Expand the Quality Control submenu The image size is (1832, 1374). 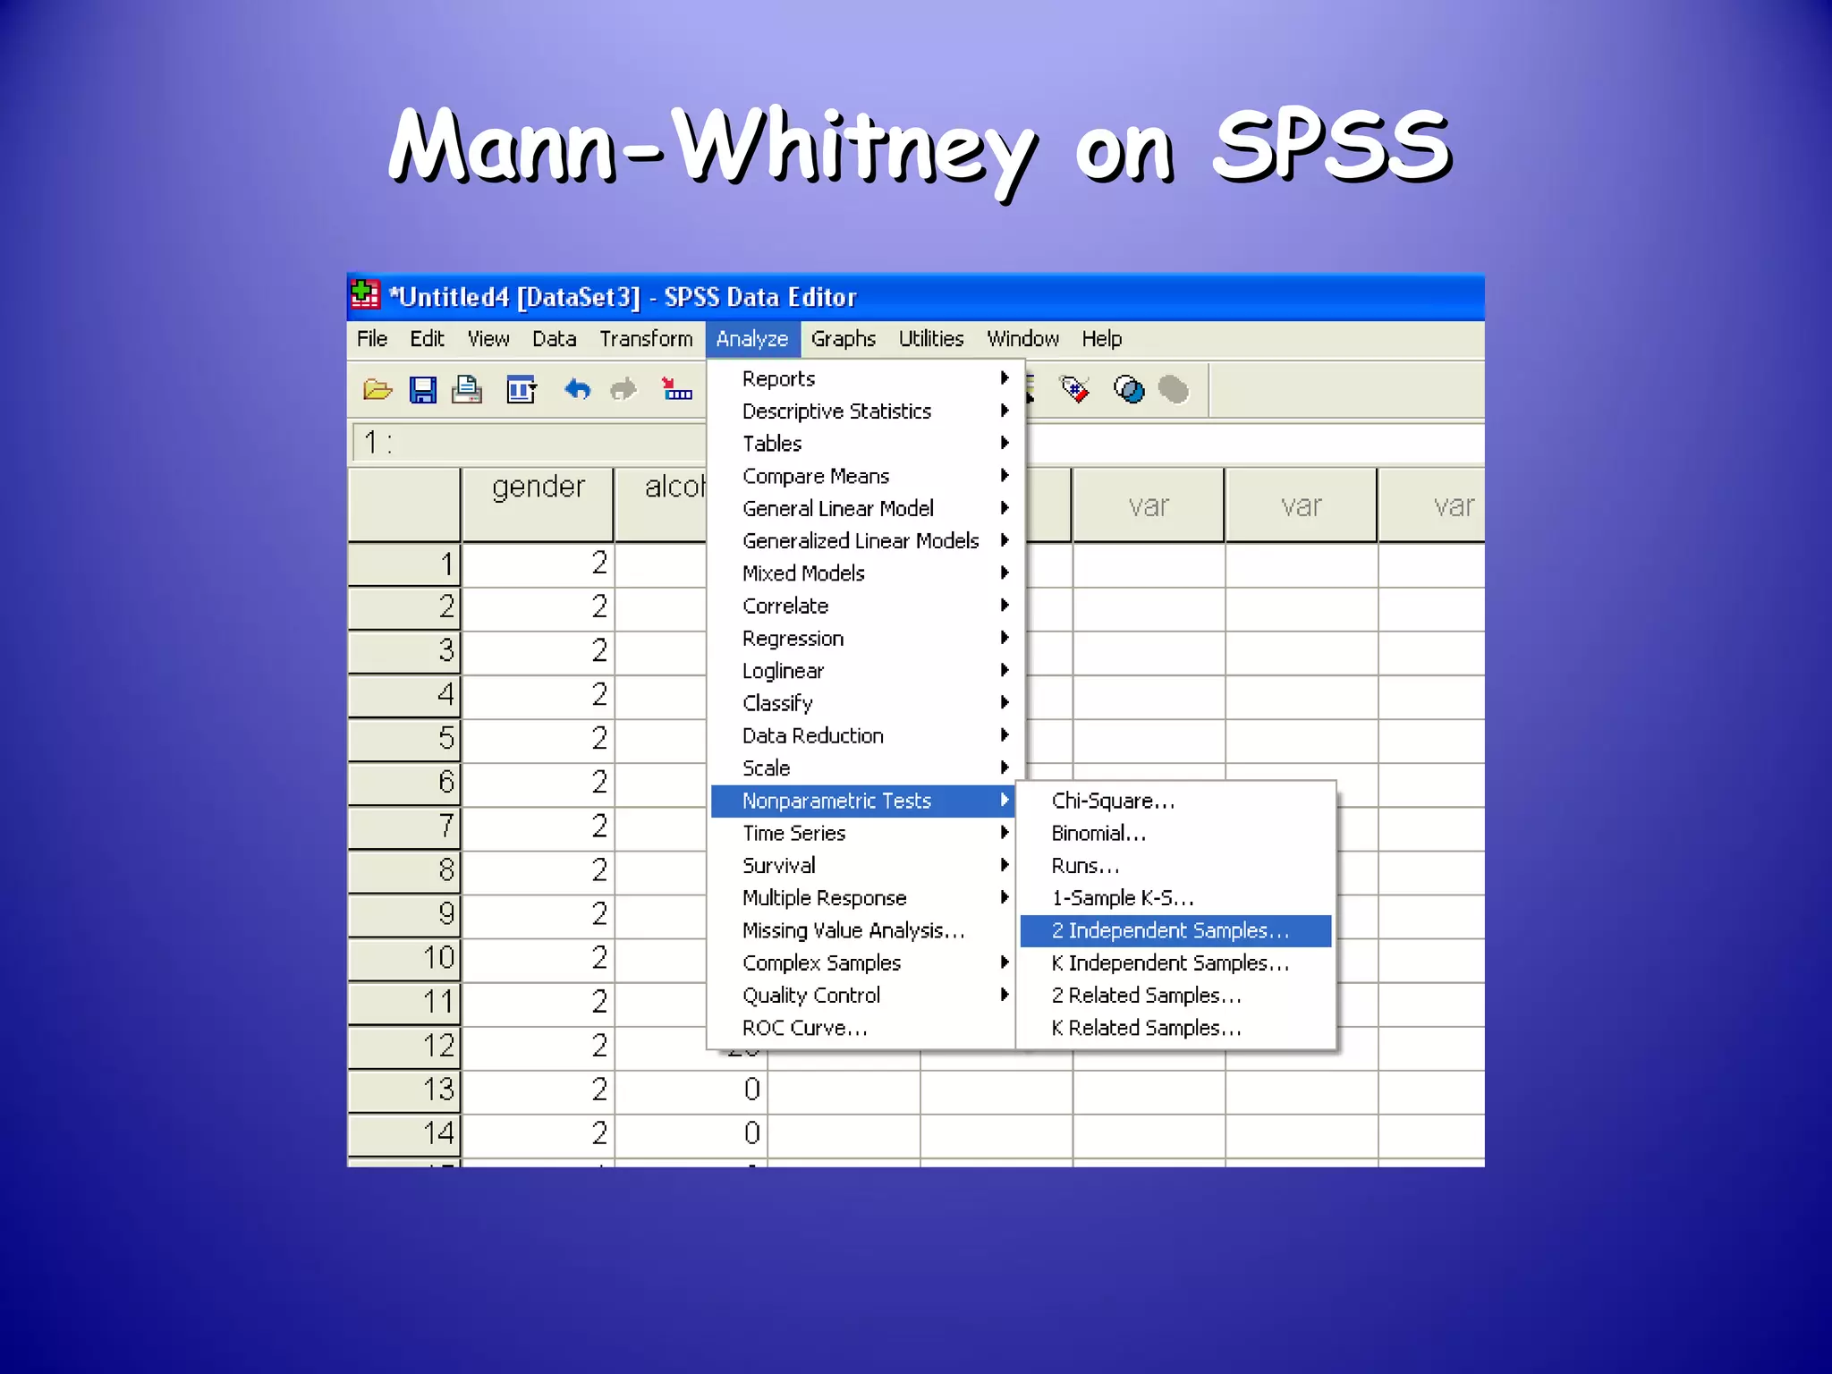click(861, 995)
